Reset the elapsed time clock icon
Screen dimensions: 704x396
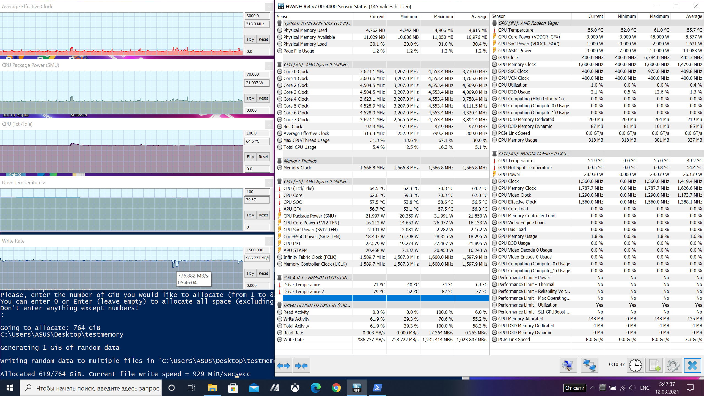[x=635, y=365]
